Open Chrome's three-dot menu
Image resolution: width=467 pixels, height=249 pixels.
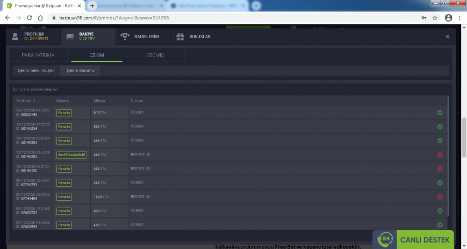click(459, 18)
